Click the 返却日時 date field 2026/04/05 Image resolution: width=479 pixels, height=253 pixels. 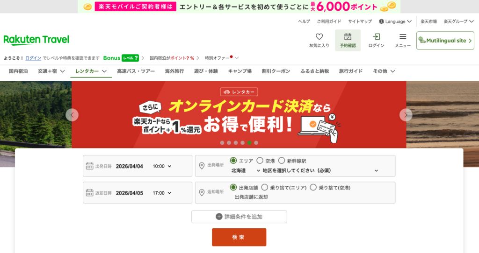pyautogui.click(x=130, y=193)
